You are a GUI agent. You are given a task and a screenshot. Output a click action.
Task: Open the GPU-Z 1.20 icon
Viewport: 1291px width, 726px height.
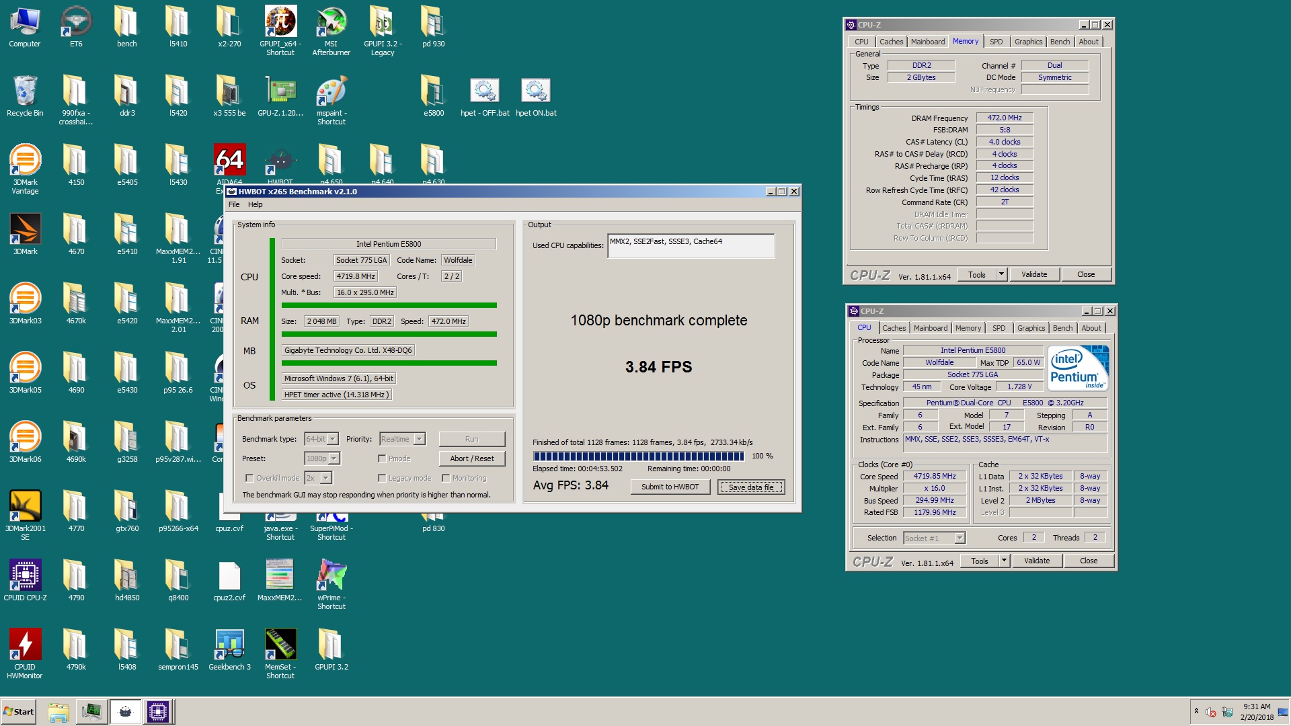280,96
